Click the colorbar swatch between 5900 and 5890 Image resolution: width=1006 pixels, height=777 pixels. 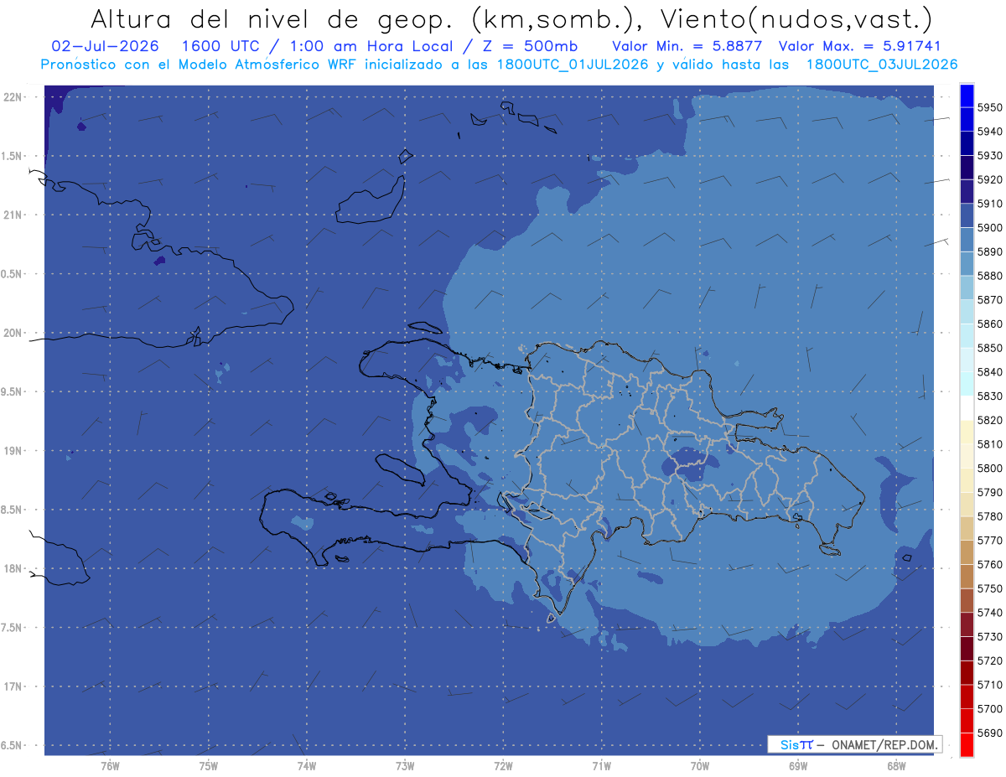[x=967, y=240]
